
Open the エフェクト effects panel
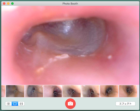click(x=125, y=104)
